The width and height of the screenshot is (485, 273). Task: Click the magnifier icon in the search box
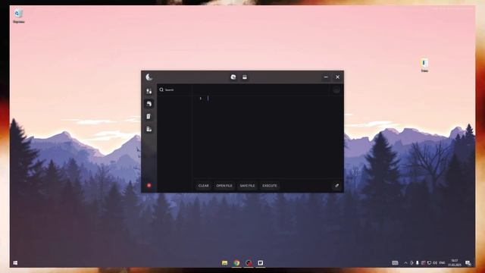161,89
